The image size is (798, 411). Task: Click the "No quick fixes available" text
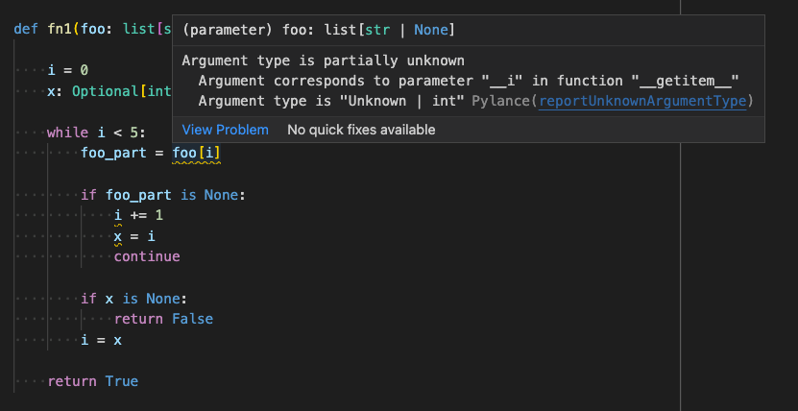pyautogui.click(x=361, y=130)
